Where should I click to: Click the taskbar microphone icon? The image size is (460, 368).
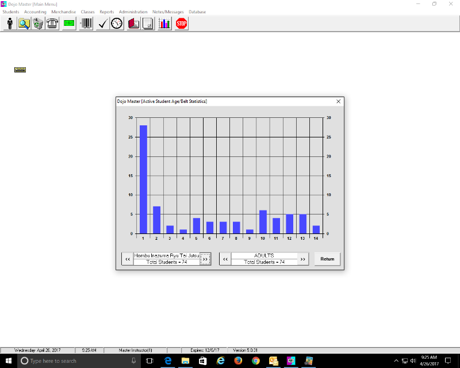134,361
